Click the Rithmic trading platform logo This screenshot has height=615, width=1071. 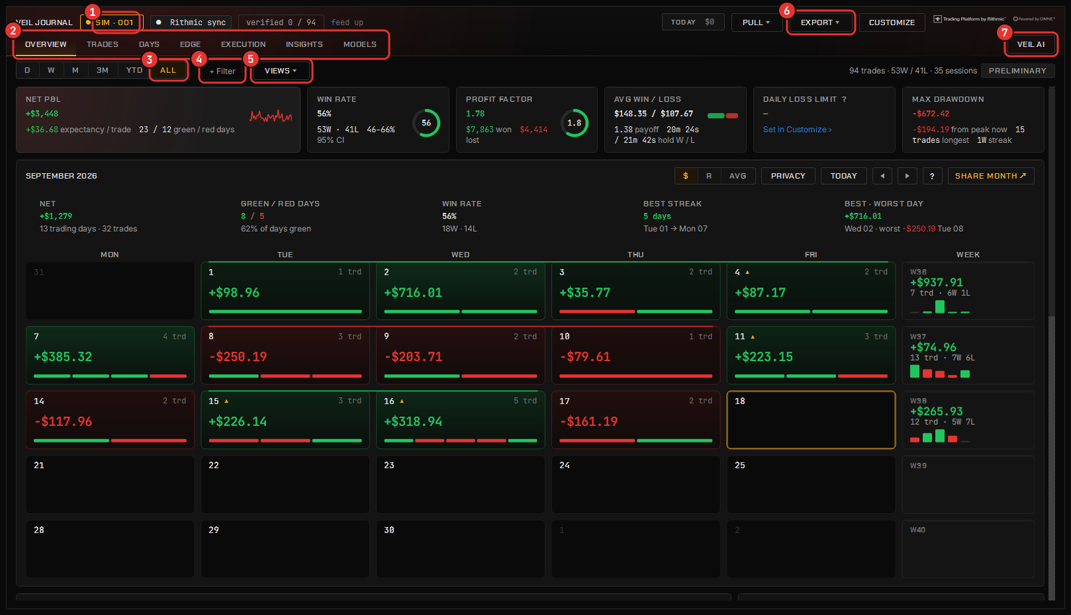969,19
